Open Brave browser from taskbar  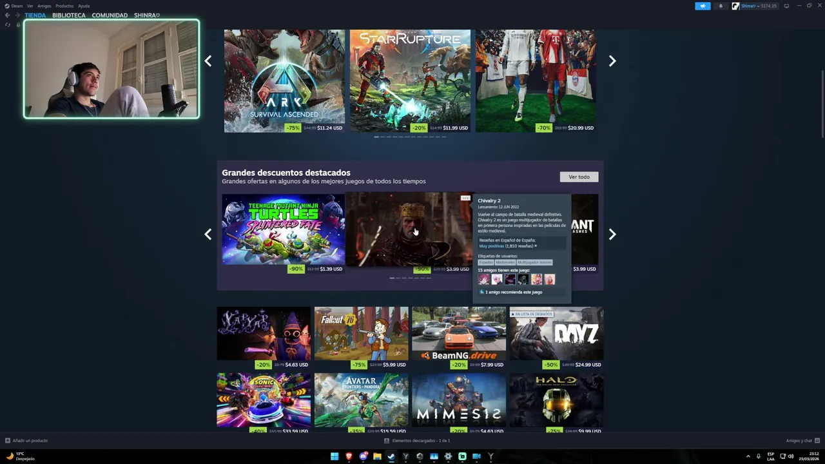click(x=349, y=456)
